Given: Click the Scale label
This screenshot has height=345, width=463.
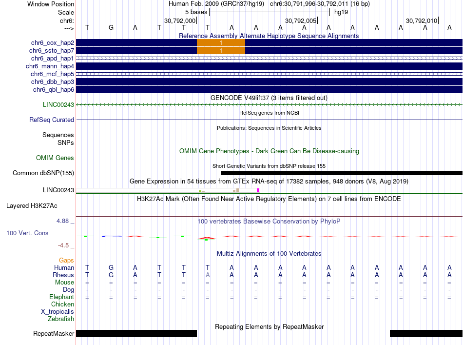Looking at the screenshot, I should point(66,12).
